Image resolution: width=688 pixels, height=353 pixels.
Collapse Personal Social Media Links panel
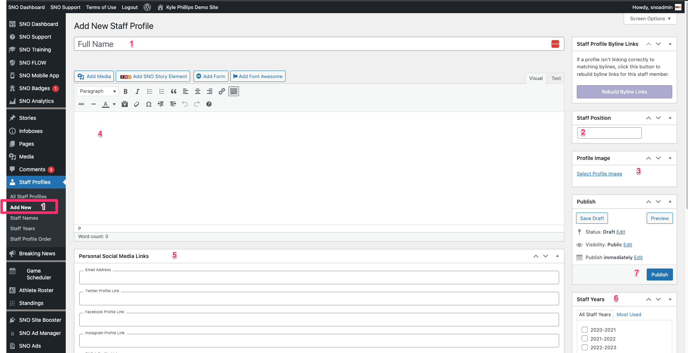tap(557, 256)
